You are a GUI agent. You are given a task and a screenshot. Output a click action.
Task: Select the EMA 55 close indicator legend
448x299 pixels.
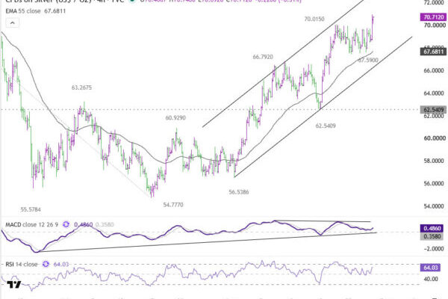pos(23,11)
